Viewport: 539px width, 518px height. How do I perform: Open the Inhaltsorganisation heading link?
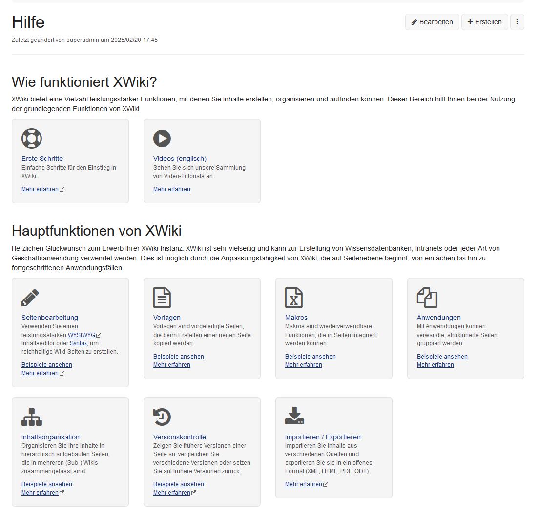click(x=50, y=438)
